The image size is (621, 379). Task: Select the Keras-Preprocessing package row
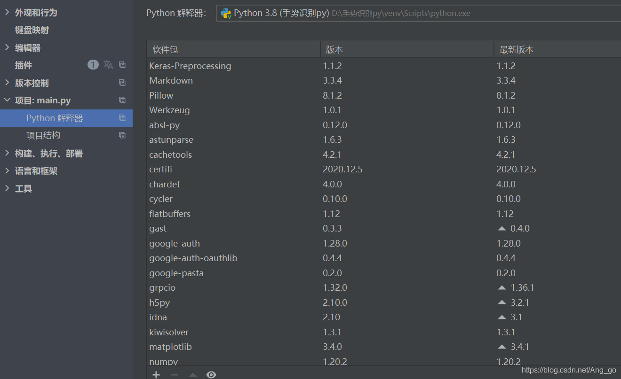click(x=384, y=66)
